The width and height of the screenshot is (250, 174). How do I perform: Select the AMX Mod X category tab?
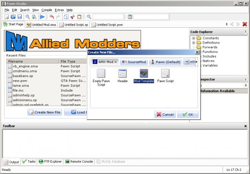pos(105,62)
